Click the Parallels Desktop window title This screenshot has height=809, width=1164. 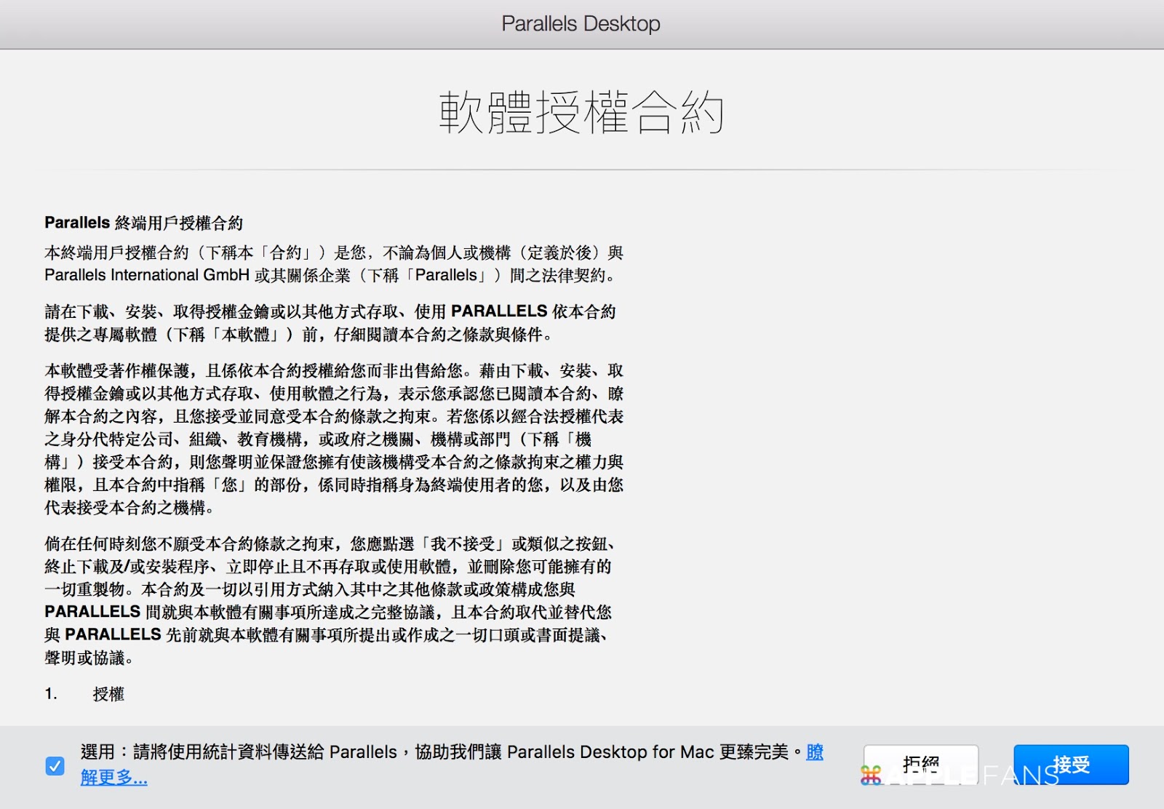(581, 23)
